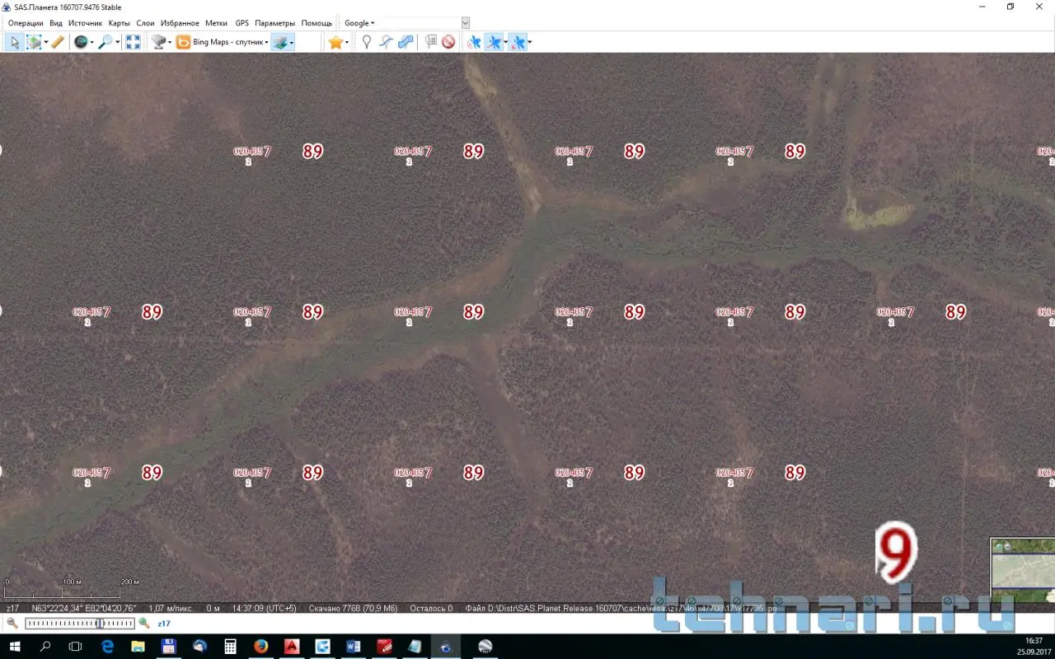Zoom out with the magnifier minus icon
1055x659 pixels.
pyautogui.click(x=12, y=624)
